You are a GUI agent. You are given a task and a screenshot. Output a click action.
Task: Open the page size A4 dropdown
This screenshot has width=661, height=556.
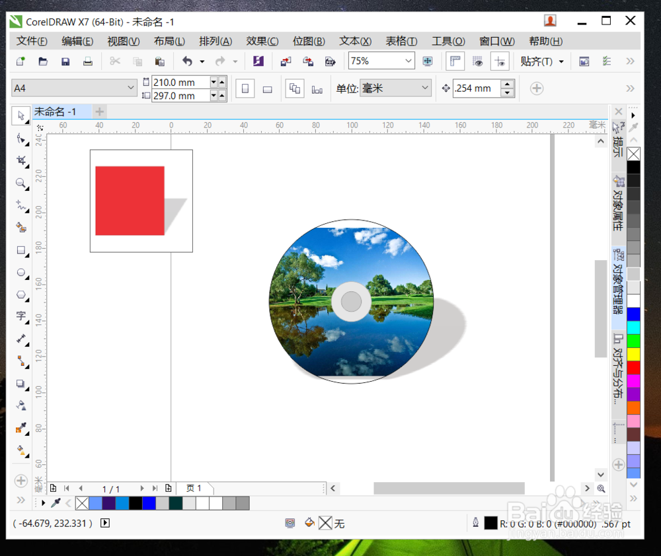[130, 87]
